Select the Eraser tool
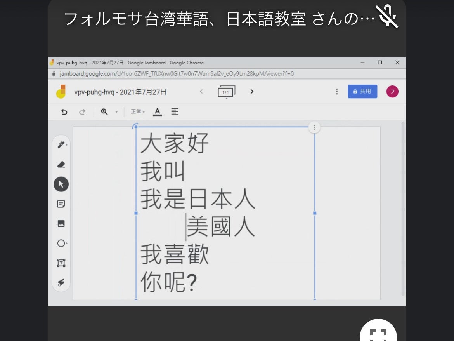 pyautogui.click(x=61, y=165)
